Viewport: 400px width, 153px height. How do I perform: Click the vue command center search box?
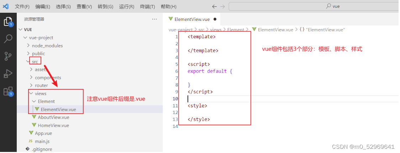[314, 6]
